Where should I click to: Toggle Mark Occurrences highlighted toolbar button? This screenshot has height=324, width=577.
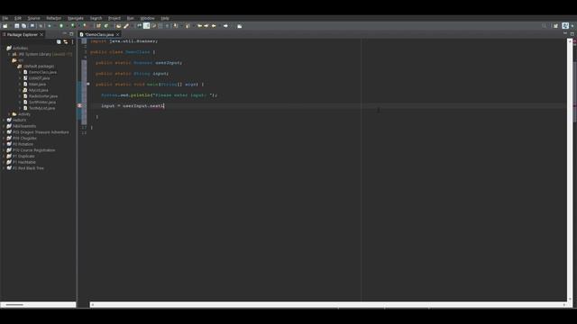(146, 26)
